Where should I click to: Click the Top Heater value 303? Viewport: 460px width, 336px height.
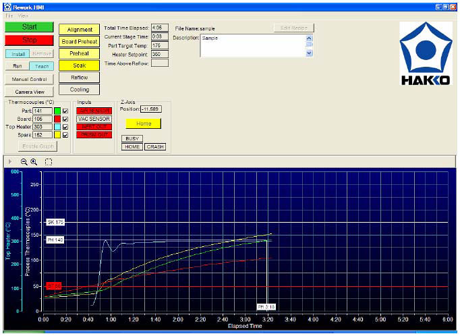pos(42,127)
